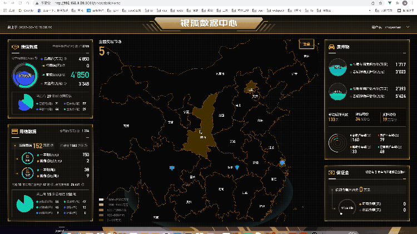Open the webpack bookmark folder
417x234 pixels.
tap(276, 11)
